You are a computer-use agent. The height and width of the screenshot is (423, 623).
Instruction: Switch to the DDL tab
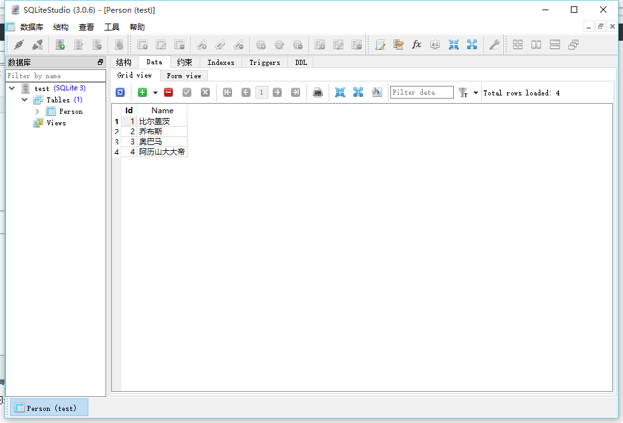[x=301, y=62]
